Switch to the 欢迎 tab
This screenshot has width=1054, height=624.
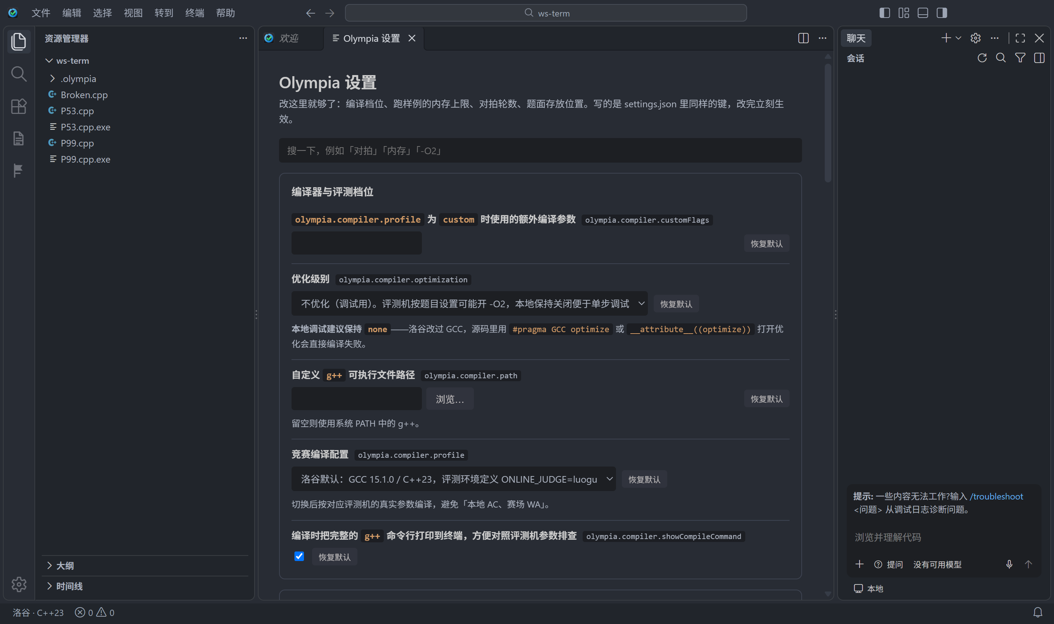(290, 38)
